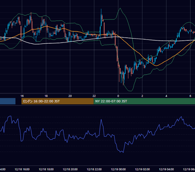Screen dimensions: 195x172
Task: Click the lower Bollinger band trough after 01:00
Action: click(x=130, y=91)
